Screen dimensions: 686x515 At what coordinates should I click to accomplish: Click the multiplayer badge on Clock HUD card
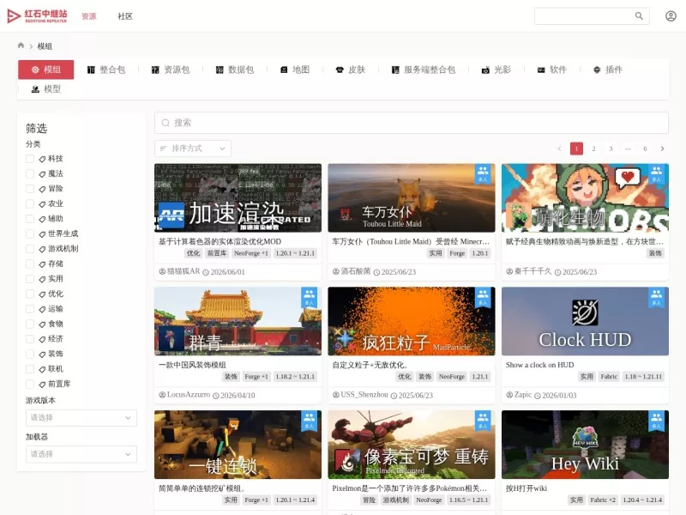tap(656, 297)
